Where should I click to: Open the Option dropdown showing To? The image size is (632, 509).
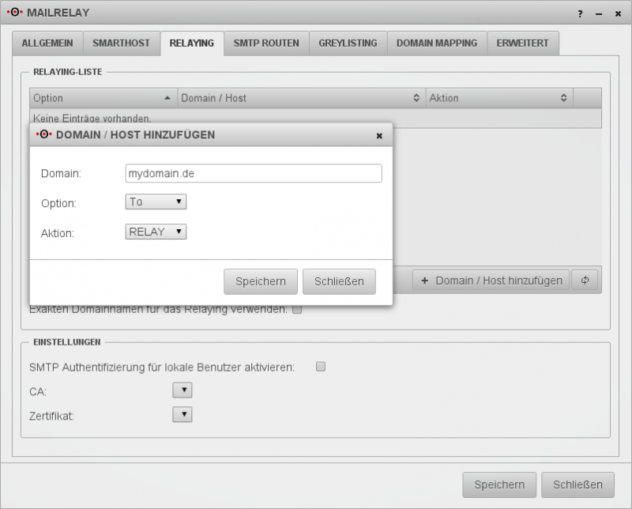[155, 202]
